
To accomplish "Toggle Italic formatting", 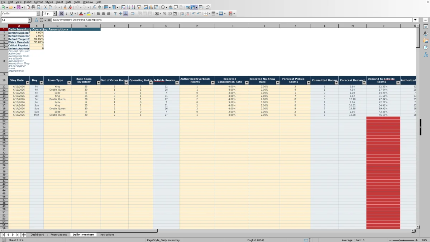I will [x=66, y=14].
